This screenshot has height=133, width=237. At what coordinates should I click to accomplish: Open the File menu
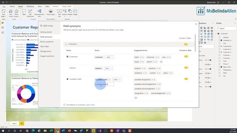(4, 7)
